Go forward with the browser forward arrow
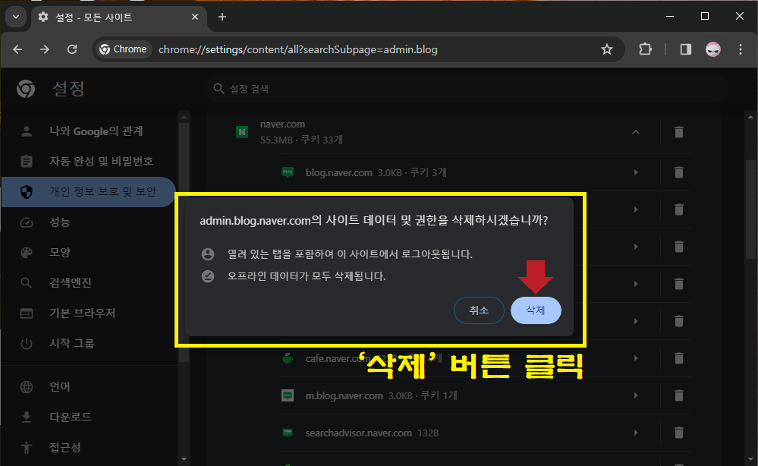The image size is (758, 466). [x=45, y=49]
